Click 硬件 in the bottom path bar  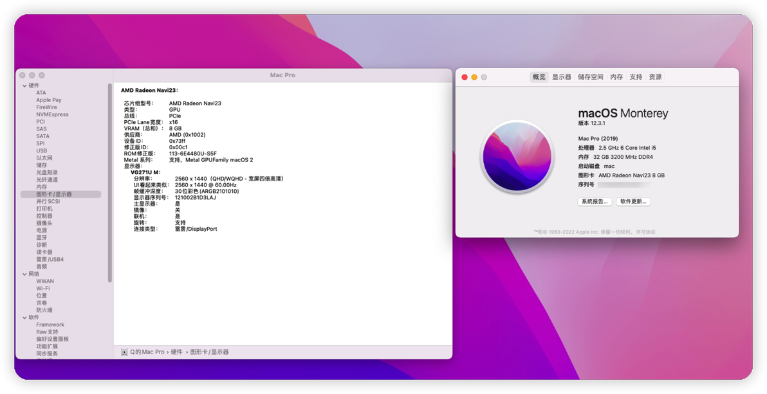(176, 352)
